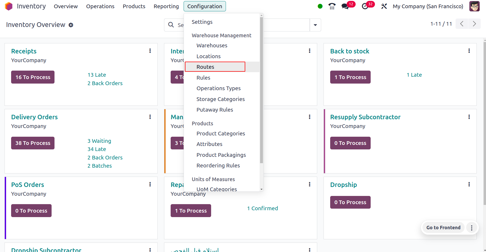Select Routes from the Configuration menu
Image resolution: width=486 pixels, height=252 pixels.
pos(205,67)
